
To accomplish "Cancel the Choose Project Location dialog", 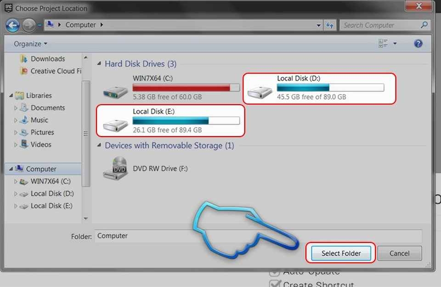I will click(399, 253).
